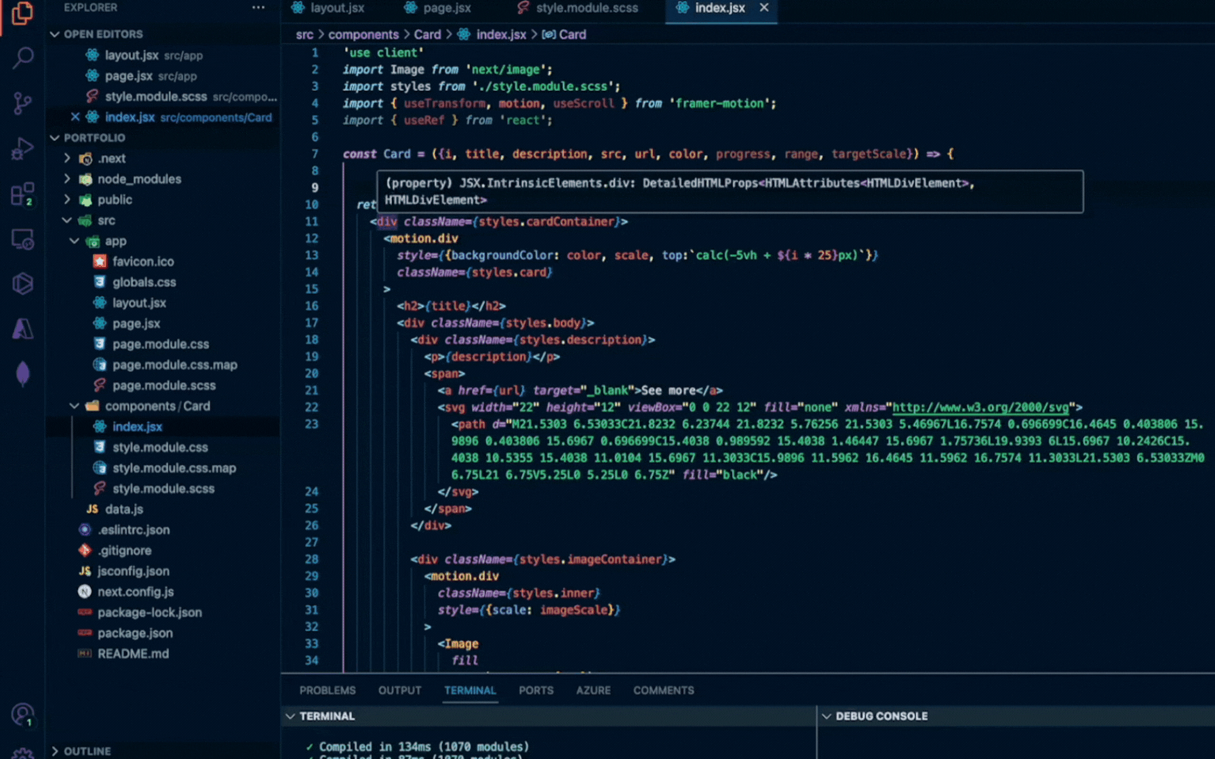Open package.json in the file tree
The height and width of the screenshot is (759, 1215).
[x=134, y=633]
